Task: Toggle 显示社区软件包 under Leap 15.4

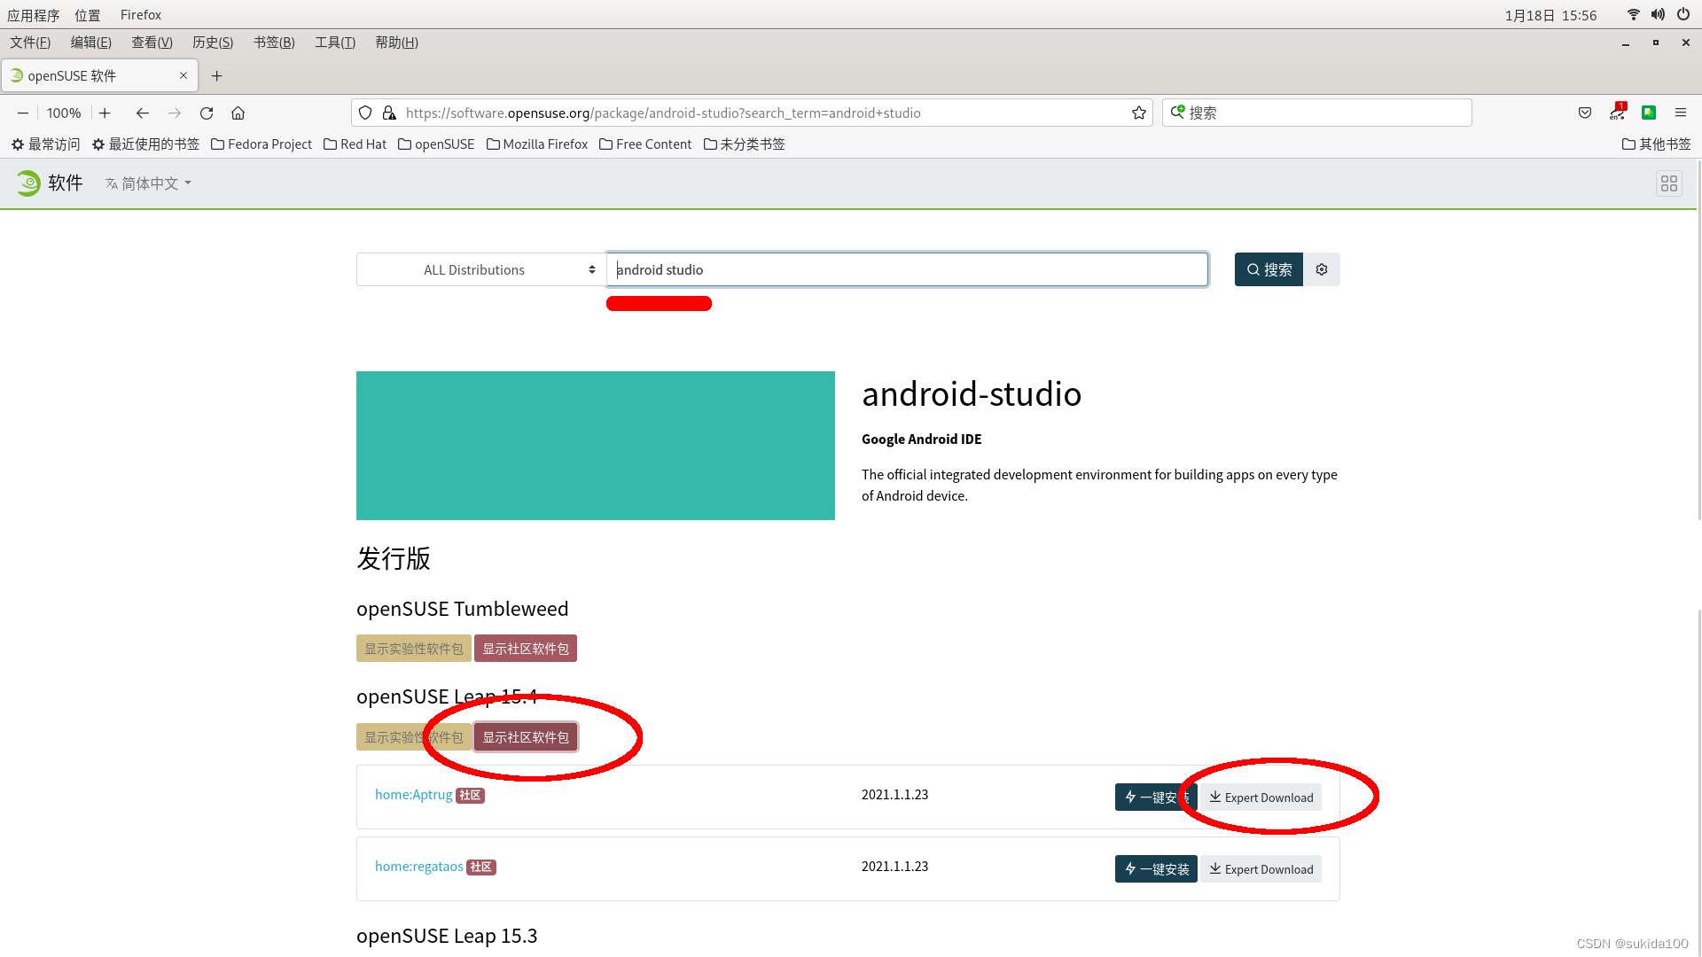Action: [x=526, y=737]
